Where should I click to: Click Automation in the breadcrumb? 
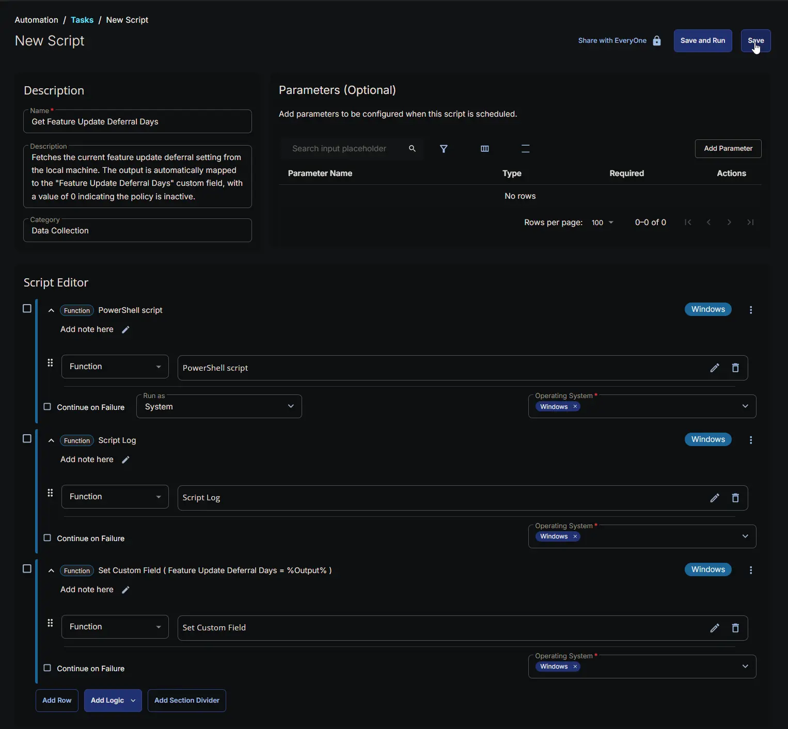(x=36, y=20)
